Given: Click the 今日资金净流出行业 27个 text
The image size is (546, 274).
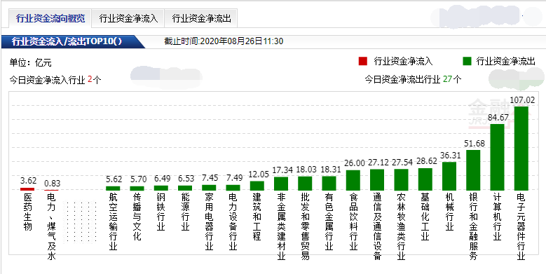Looking at the screenshot, I should point(413,79).
